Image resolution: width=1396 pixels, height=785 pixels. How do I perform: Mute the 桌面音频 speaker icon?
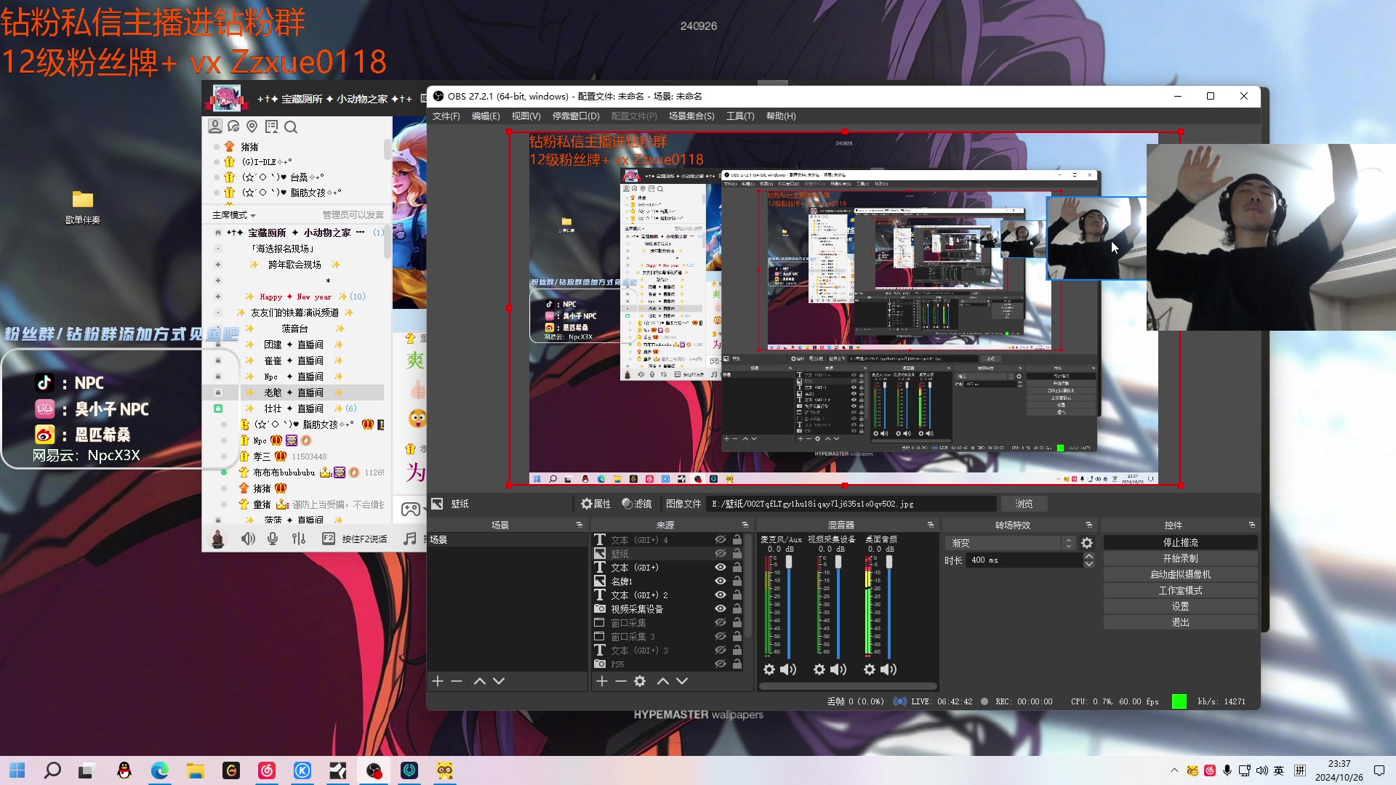pos(888,669)
